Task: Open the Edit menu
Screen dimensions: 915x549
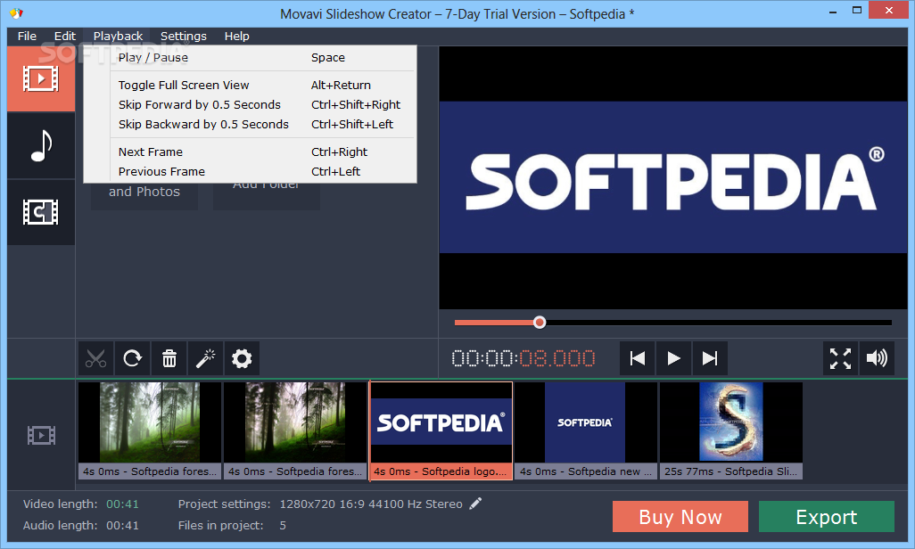Action: pyautogui.click(x=65, y=37)
